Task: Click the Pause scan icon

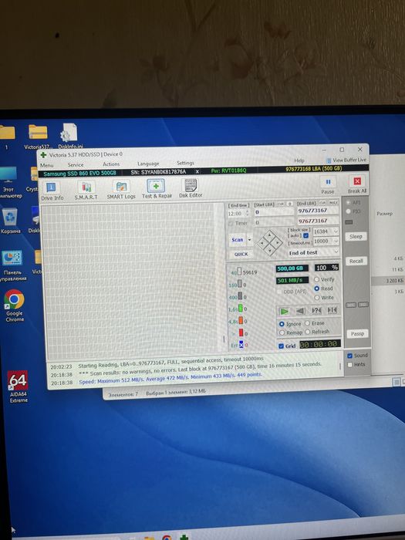Action: [328, 182]
